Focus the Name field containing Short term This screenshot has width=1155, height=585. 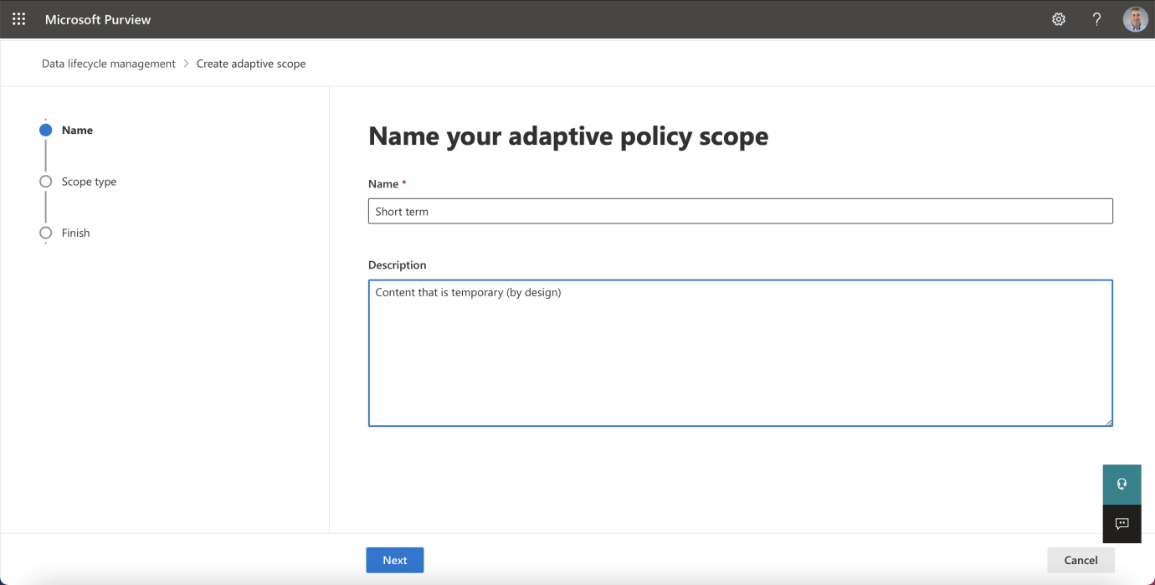pos(740,211)
